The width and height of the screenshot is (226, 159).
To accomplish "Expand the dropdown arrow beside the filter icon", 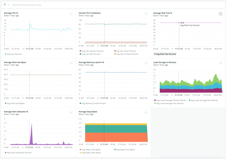I will click(x=9, y=5).
